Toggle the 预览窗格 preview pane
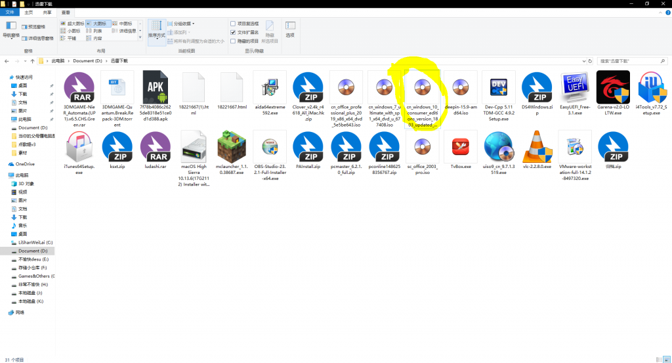 (x=33, y=26)
